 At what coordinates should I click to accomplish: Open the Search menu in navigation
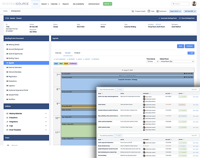point(45,4)
